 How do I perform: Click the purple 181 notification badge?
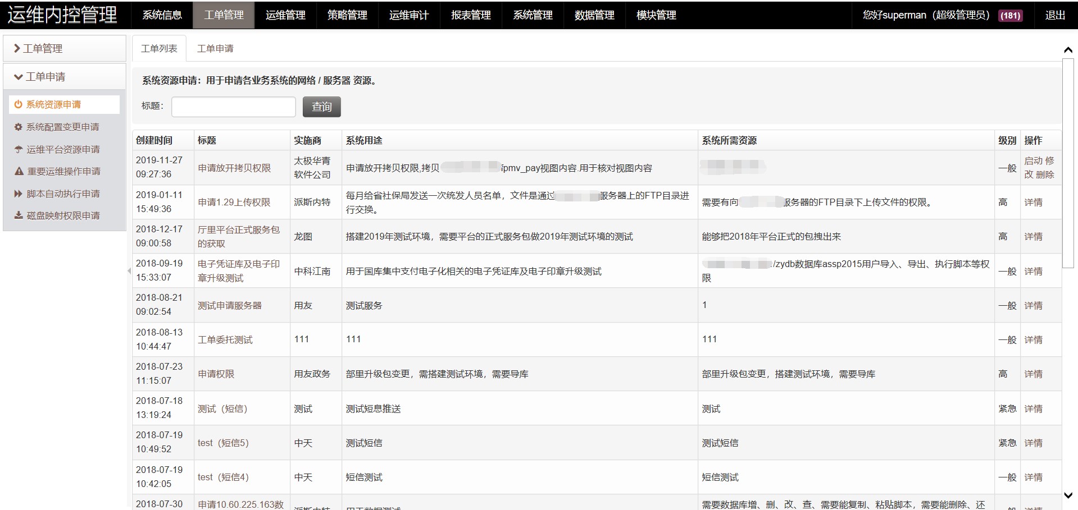click(1010, 15)
